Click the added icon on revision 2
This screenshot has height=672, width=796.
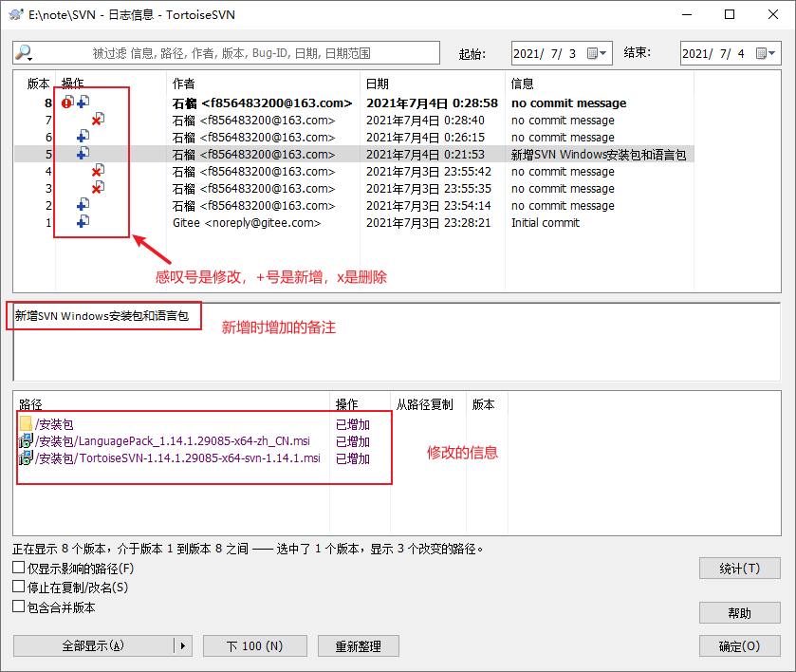pyautogui.click(x=83, y=205)
